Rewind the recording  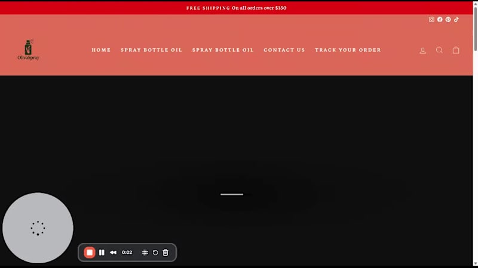pyautogui.click(x=113, y=253)
